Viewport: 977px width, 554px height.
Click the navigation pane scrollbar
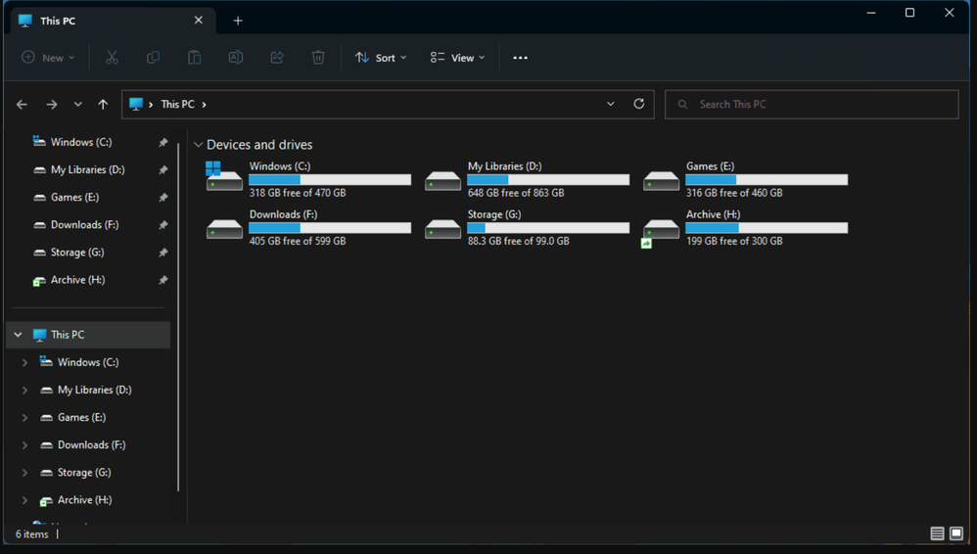(179, 316)
